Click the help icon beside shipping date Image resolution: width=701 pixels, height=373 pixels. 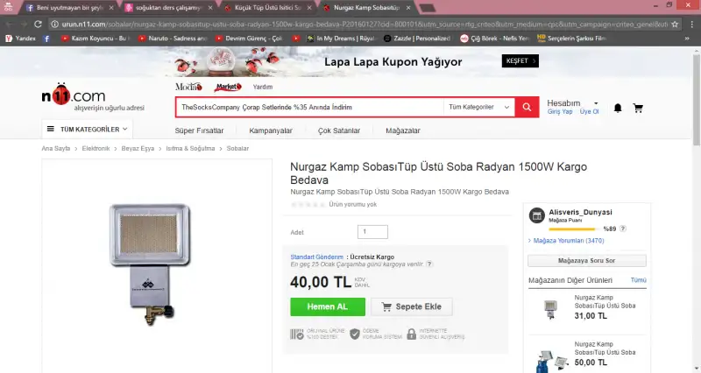429,264
